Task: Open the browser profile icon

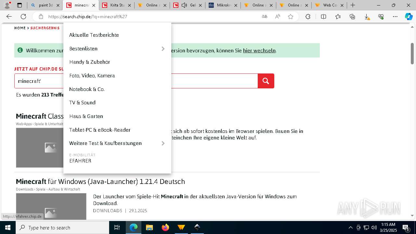Action: [x=7, y=5]
